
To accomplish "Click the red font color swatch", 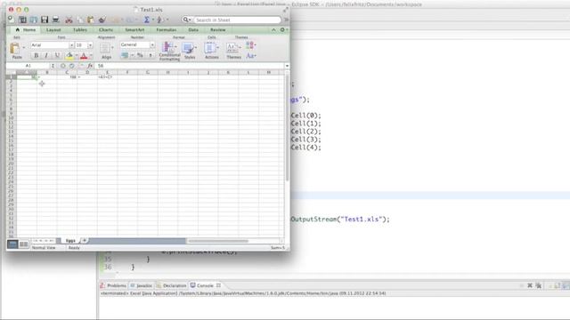I will click(x=84, y=55).
